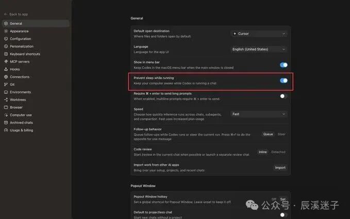
Task: Go back to app
Action: [x=16, y=14]
